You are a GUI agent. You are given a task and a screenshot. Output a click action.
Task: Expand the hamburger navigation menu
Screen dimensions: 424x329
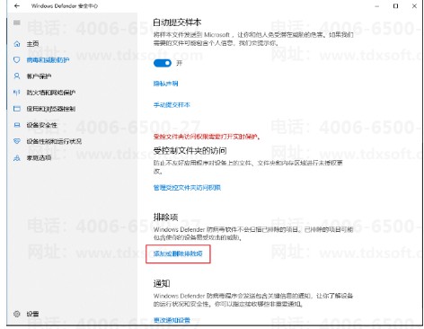[17, 22]
